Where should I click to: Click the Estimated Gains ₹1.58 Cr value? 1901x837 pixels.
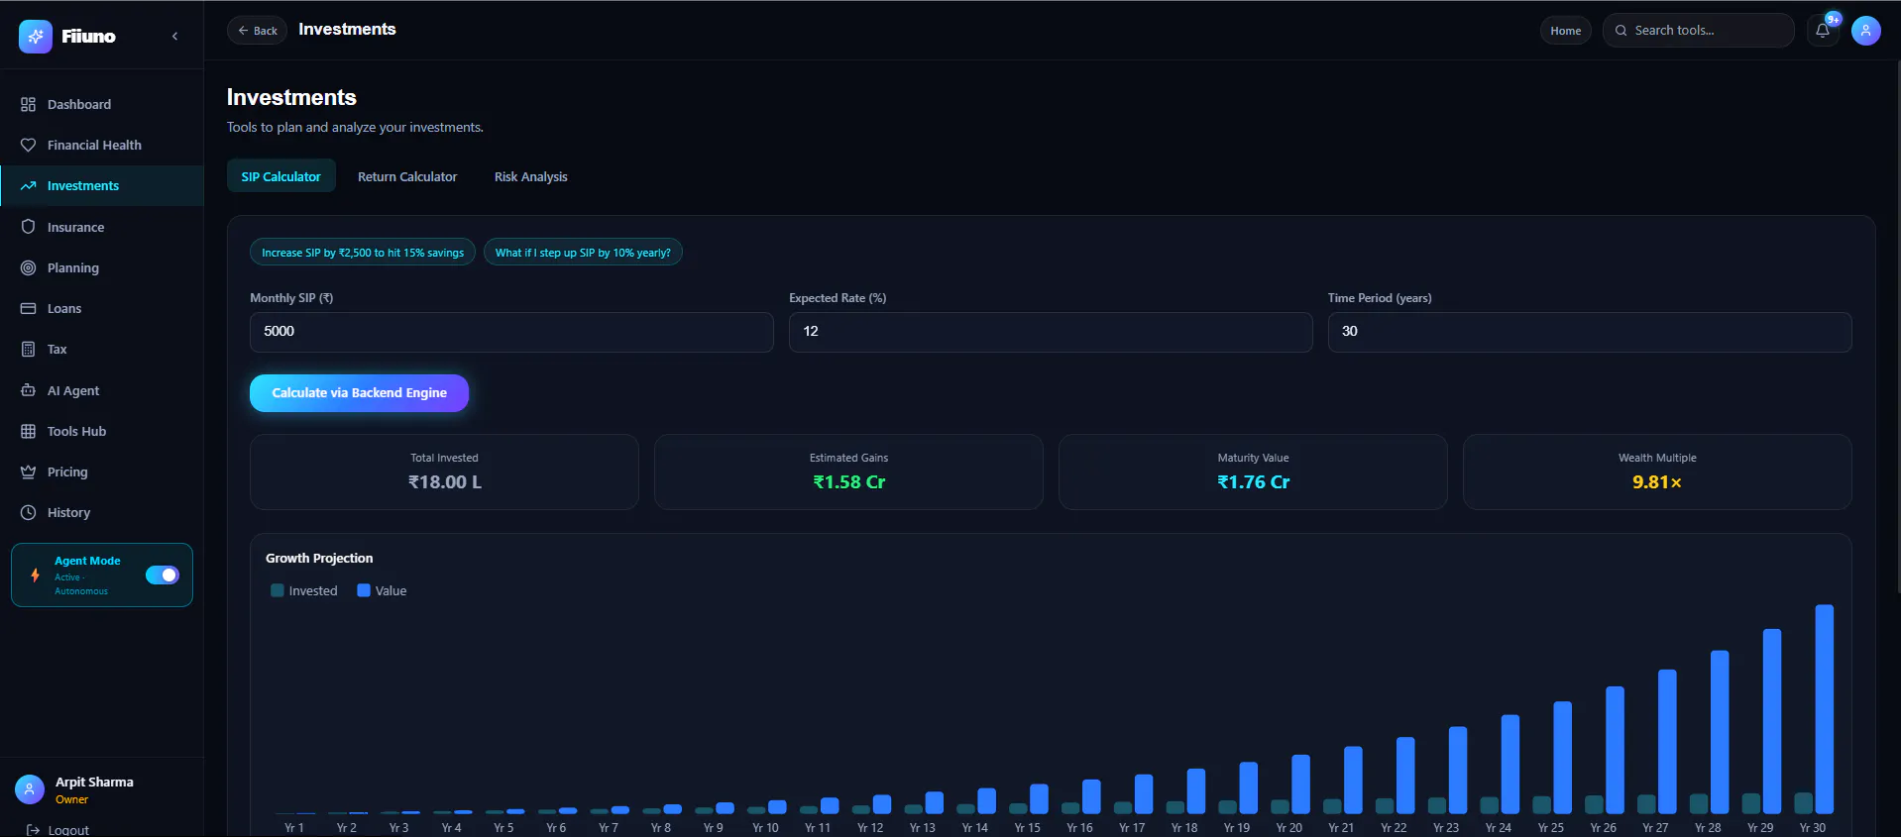[x=849, y=482]
